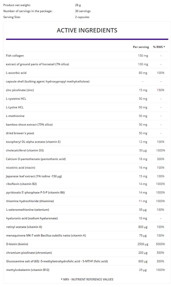Screen dimensions: 171x287
Task: Click the menaquinone MK-7 vitamin K label
Action: pos(46,236)
